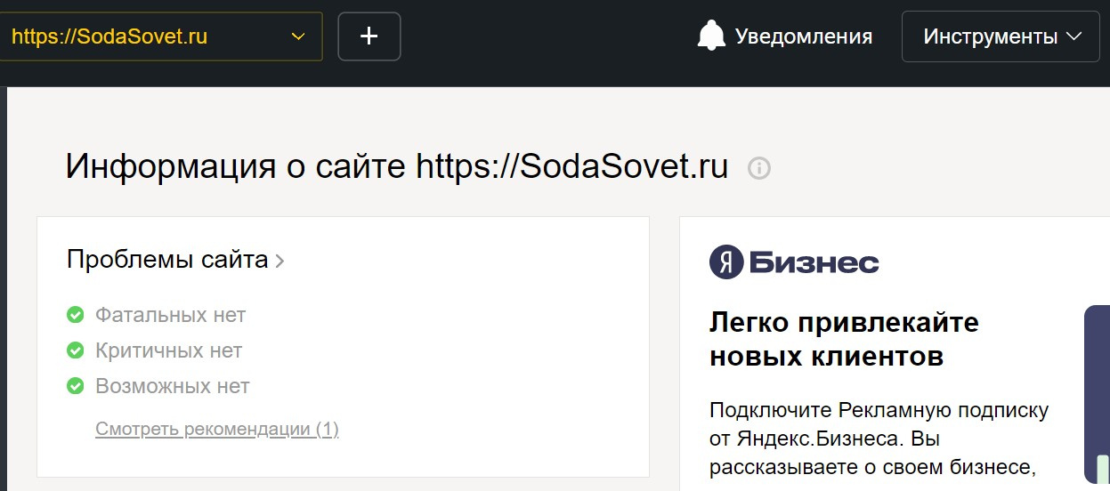Viewport: 1110px width, 491px height.
Task: Click the plus icon to add site
Action: click(369, 36)
